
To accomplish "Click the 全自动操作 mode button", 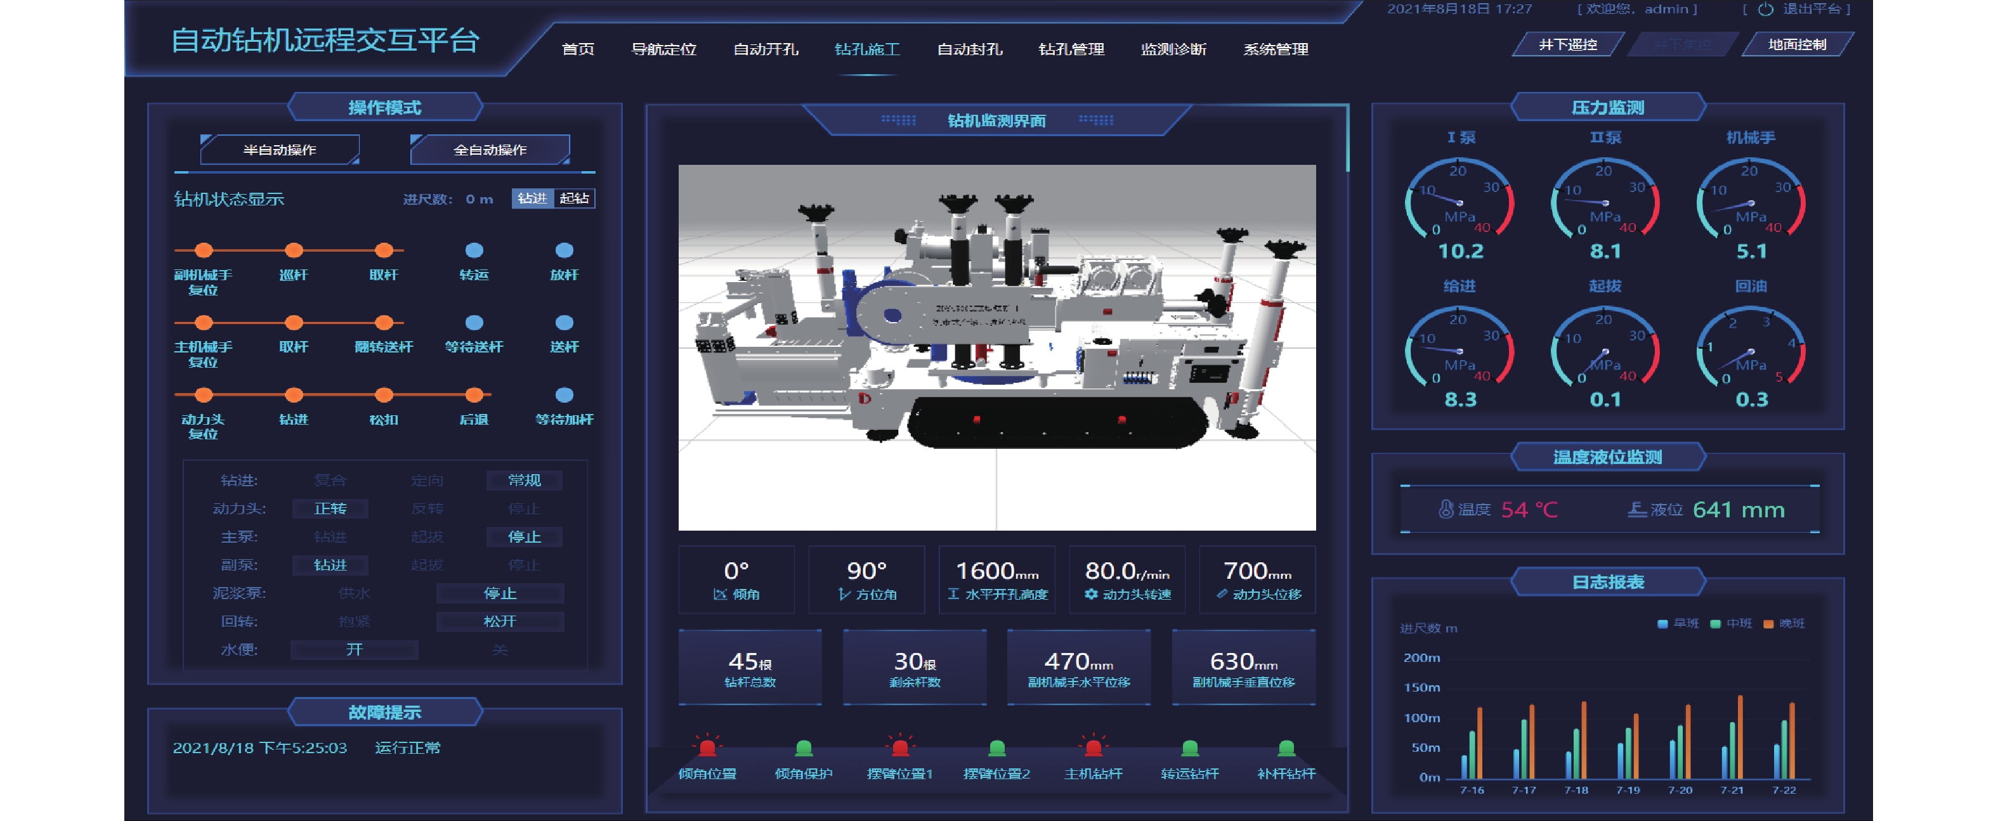I will pyautogui.click(x=490, y=150).
